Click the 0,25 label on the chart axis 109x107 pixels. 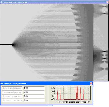53,88
